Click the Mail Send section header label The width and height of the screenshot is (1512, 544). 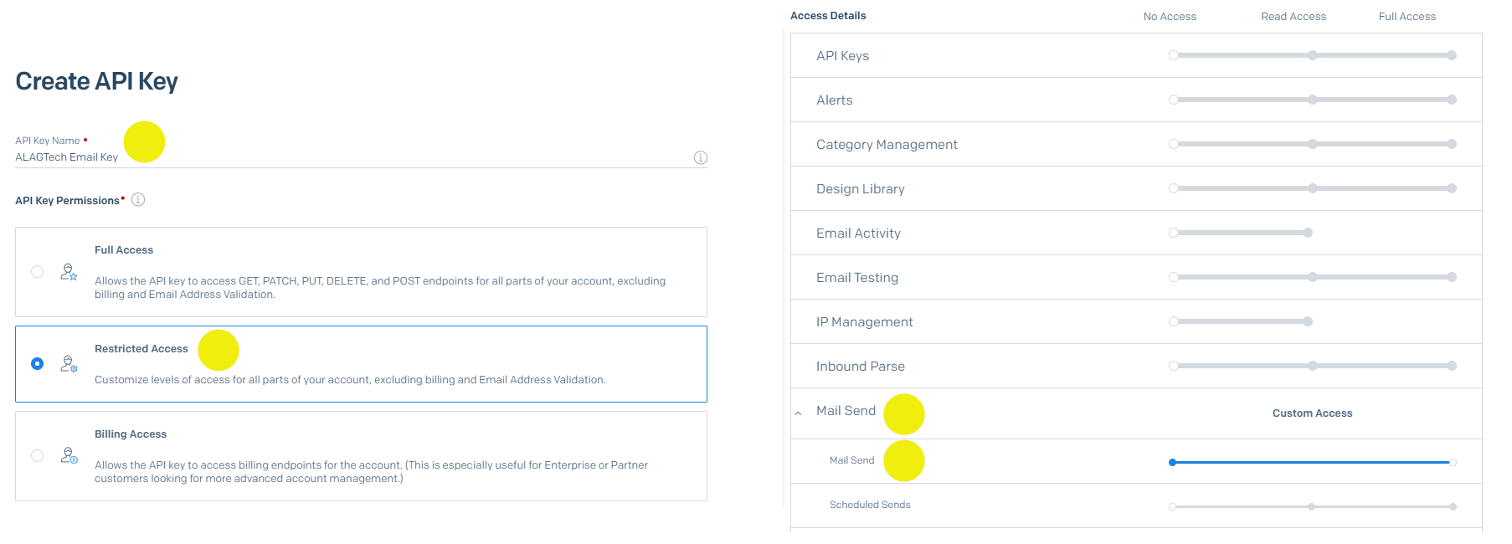(846, 411)
